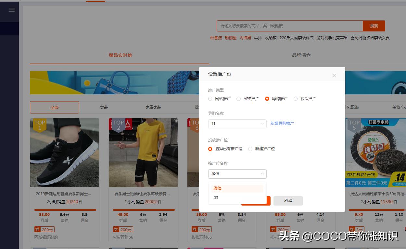This screenshot has height=249, width=406.
Task: Click the 全部 category filter
Action: [x=54, y=107]
